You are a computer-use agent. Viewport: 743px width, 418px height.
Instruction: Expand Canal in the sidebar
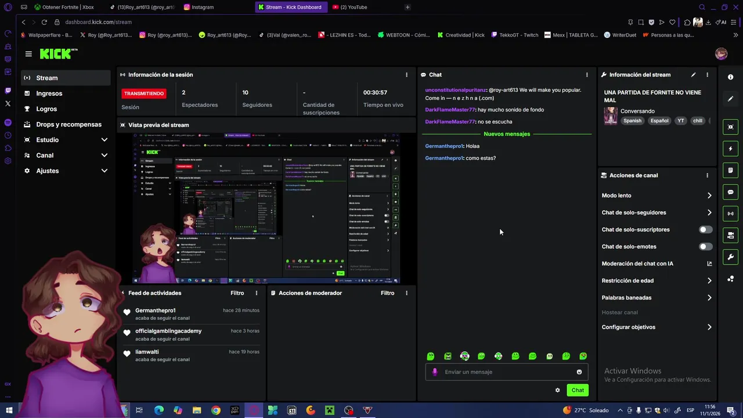pos(104,156)
